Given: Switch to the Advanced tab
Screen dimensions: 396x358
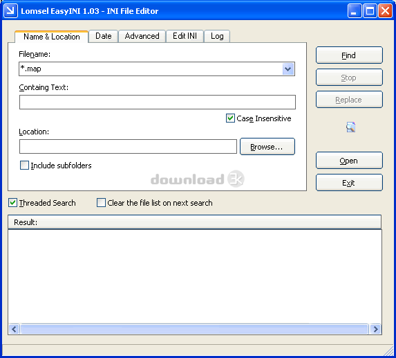Looking at the screenshot, I should [142, 36].
